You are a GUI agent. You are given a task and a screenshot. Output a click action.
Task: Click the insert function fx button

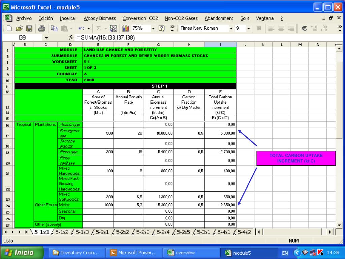71,38
